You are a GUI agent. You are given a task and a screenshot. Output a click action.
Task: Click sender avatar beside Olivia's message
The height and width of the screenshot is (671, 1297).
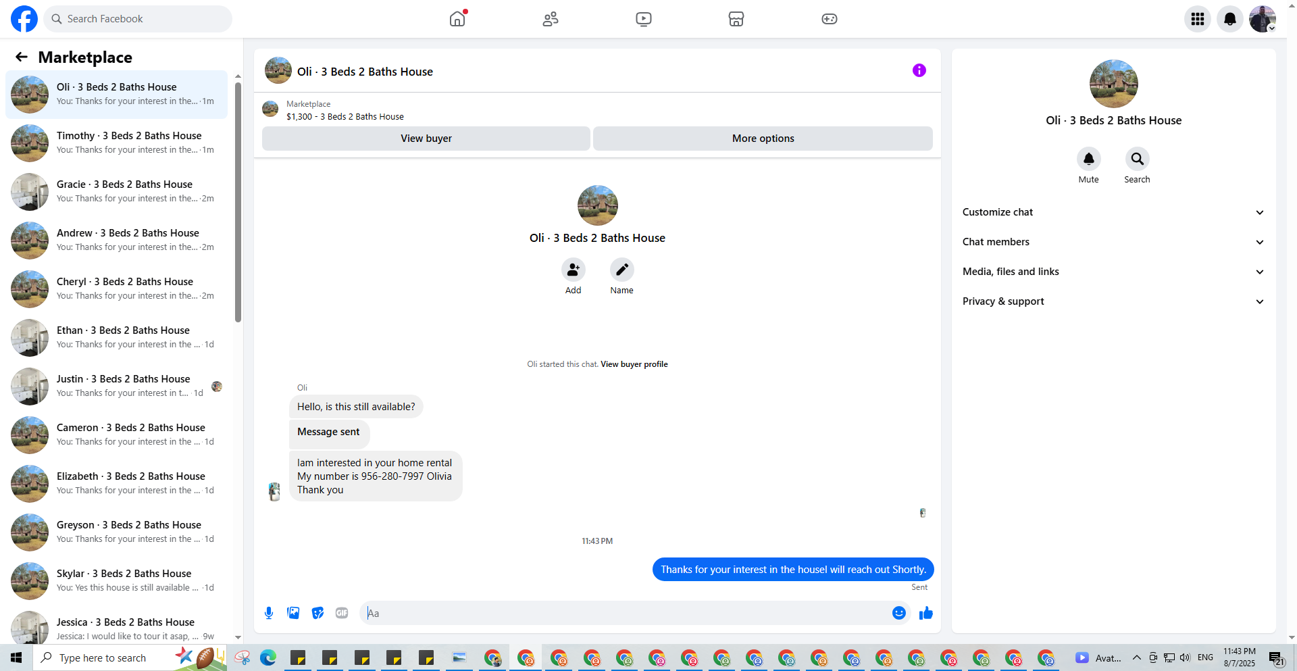click(x=274, y=491)
